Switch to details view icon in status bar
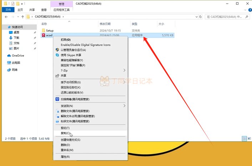This screenshot has width=252, height=166. tap(245, 139)
